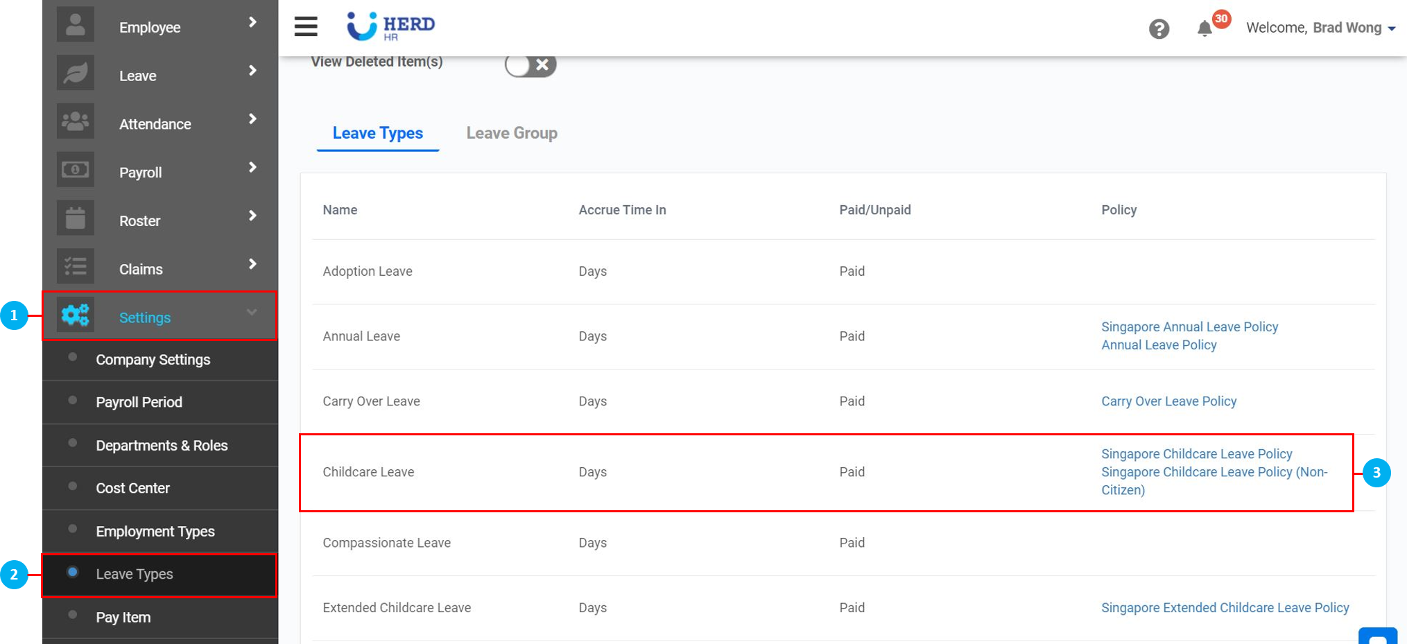The width and height of the screenshot is (1407, 644).
Task: Click the Employee person icon in sidebar
Action: click(76, 25)
